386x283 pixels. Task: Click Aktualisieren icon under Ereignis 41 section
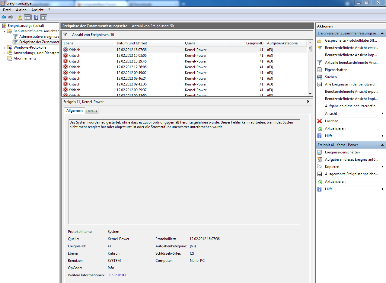(320, 182)
